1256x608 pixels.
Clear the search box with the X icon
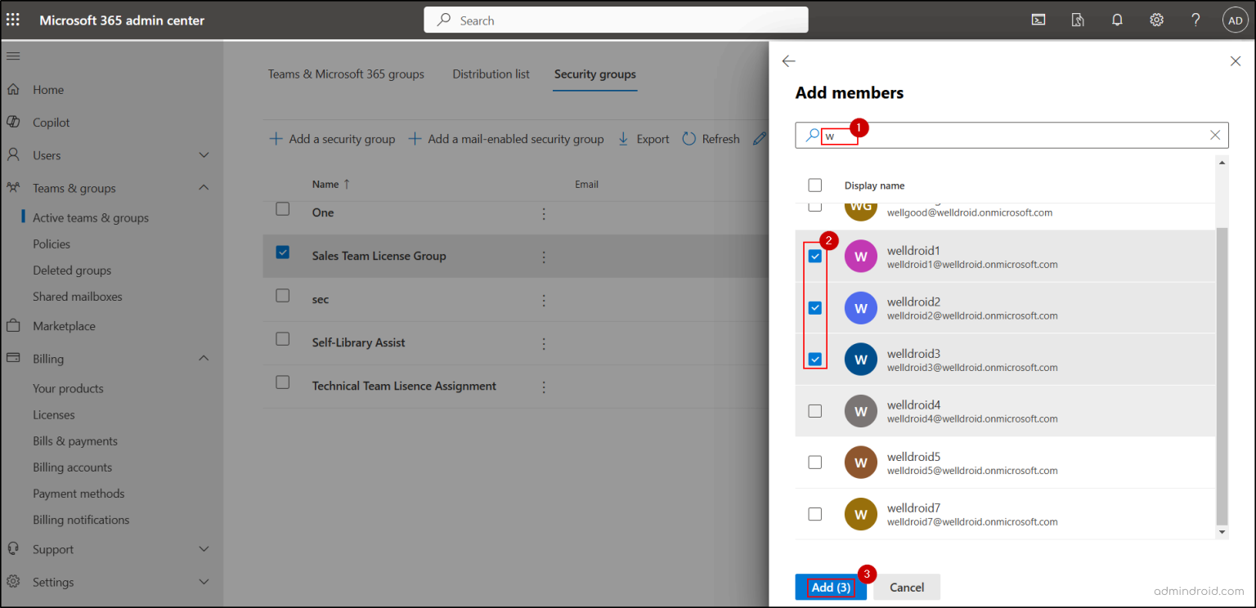pyautogui.click(x=1215, y=135)
